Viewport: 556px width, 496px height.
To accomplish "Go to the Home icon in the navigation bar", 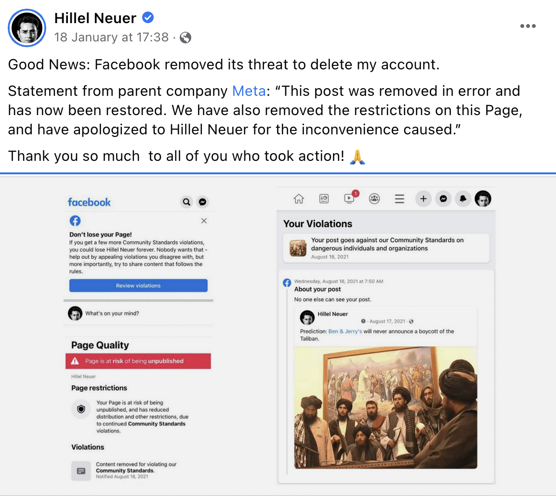I will pyautogui.click(x=299, y=199).
